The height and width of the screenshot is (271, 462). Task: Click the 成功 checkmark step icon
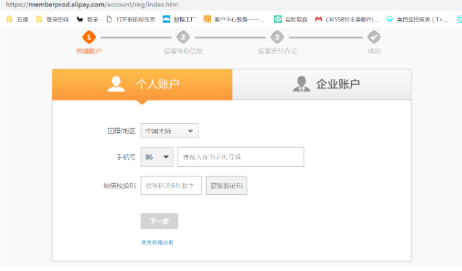[x=374, y=37]
